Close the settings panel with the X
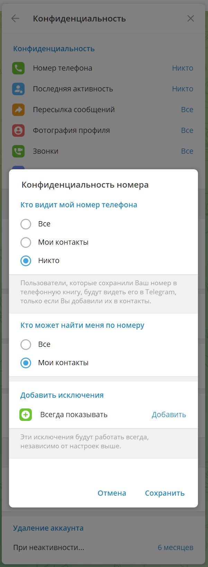This screenshot has height=567, width=208. 191,18
